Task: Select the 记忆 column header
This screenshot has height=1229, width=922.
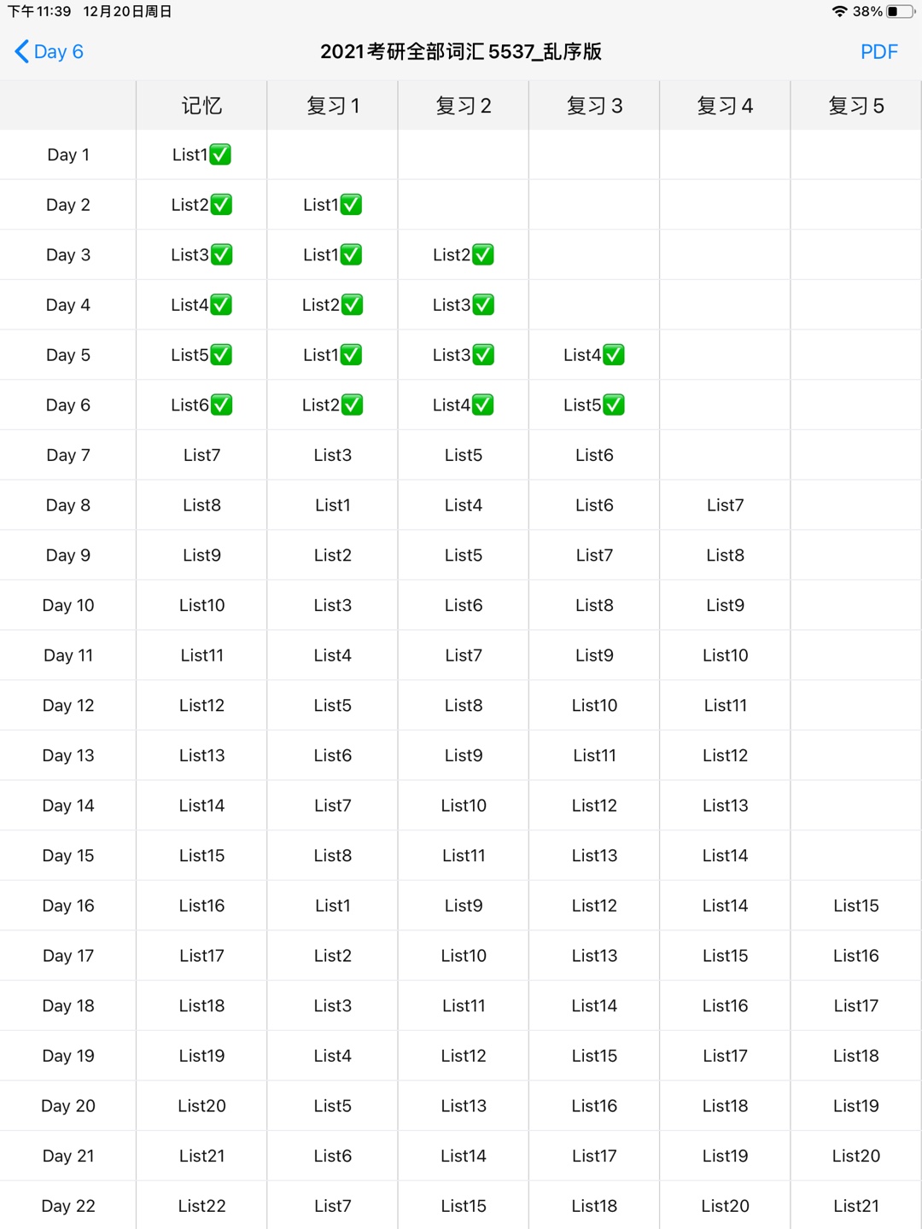Action: (201, 106)
